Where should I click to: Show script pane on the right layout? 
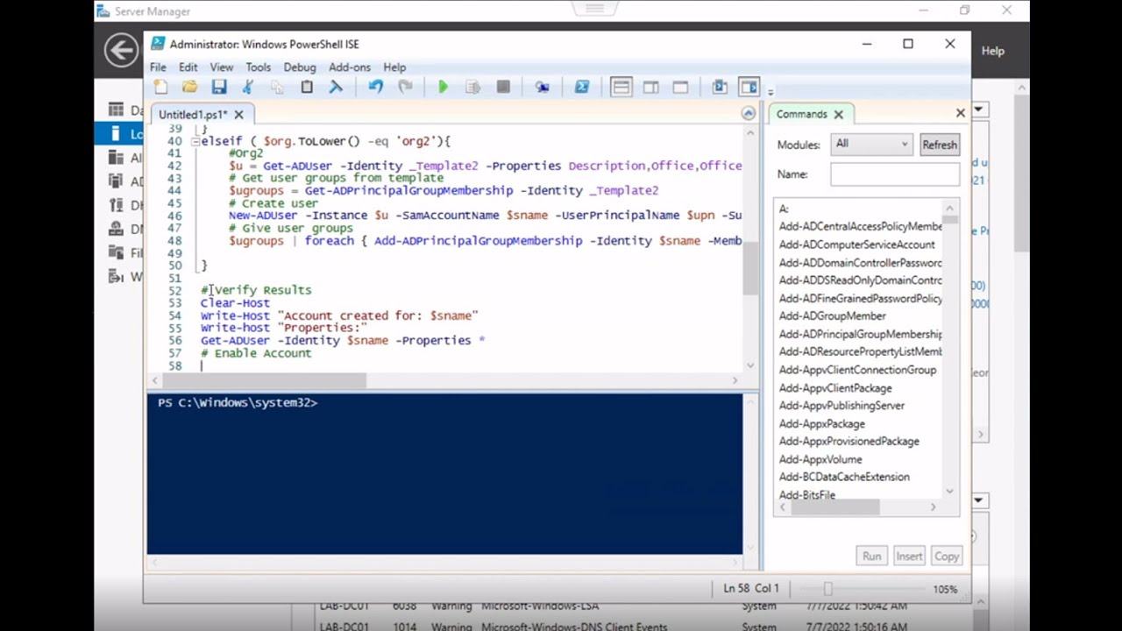pyautogui.click(x=650, y=87)
